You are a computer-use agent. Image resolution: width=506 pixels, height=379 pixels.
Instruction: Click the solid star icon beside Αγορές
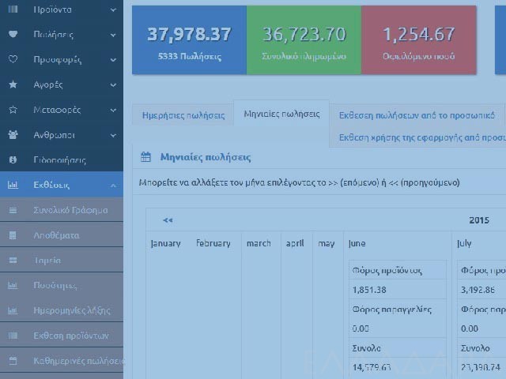pos(13,84)
